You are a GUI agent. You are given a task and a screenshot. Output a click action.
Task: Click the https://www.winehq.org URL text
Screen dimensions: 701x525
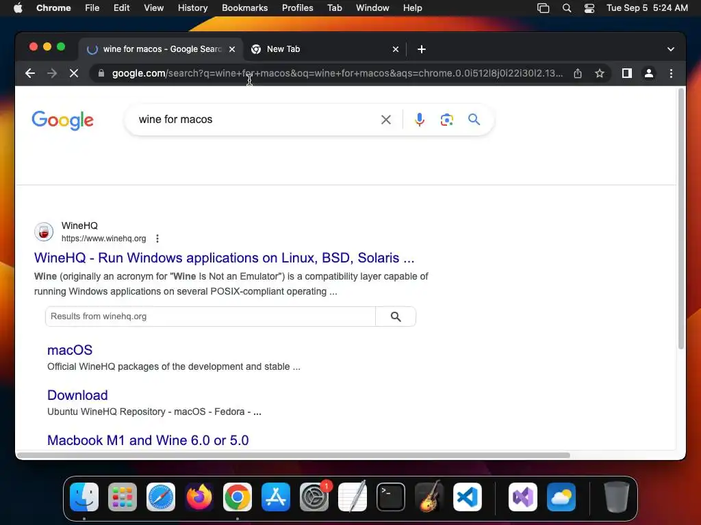[104, 239]
